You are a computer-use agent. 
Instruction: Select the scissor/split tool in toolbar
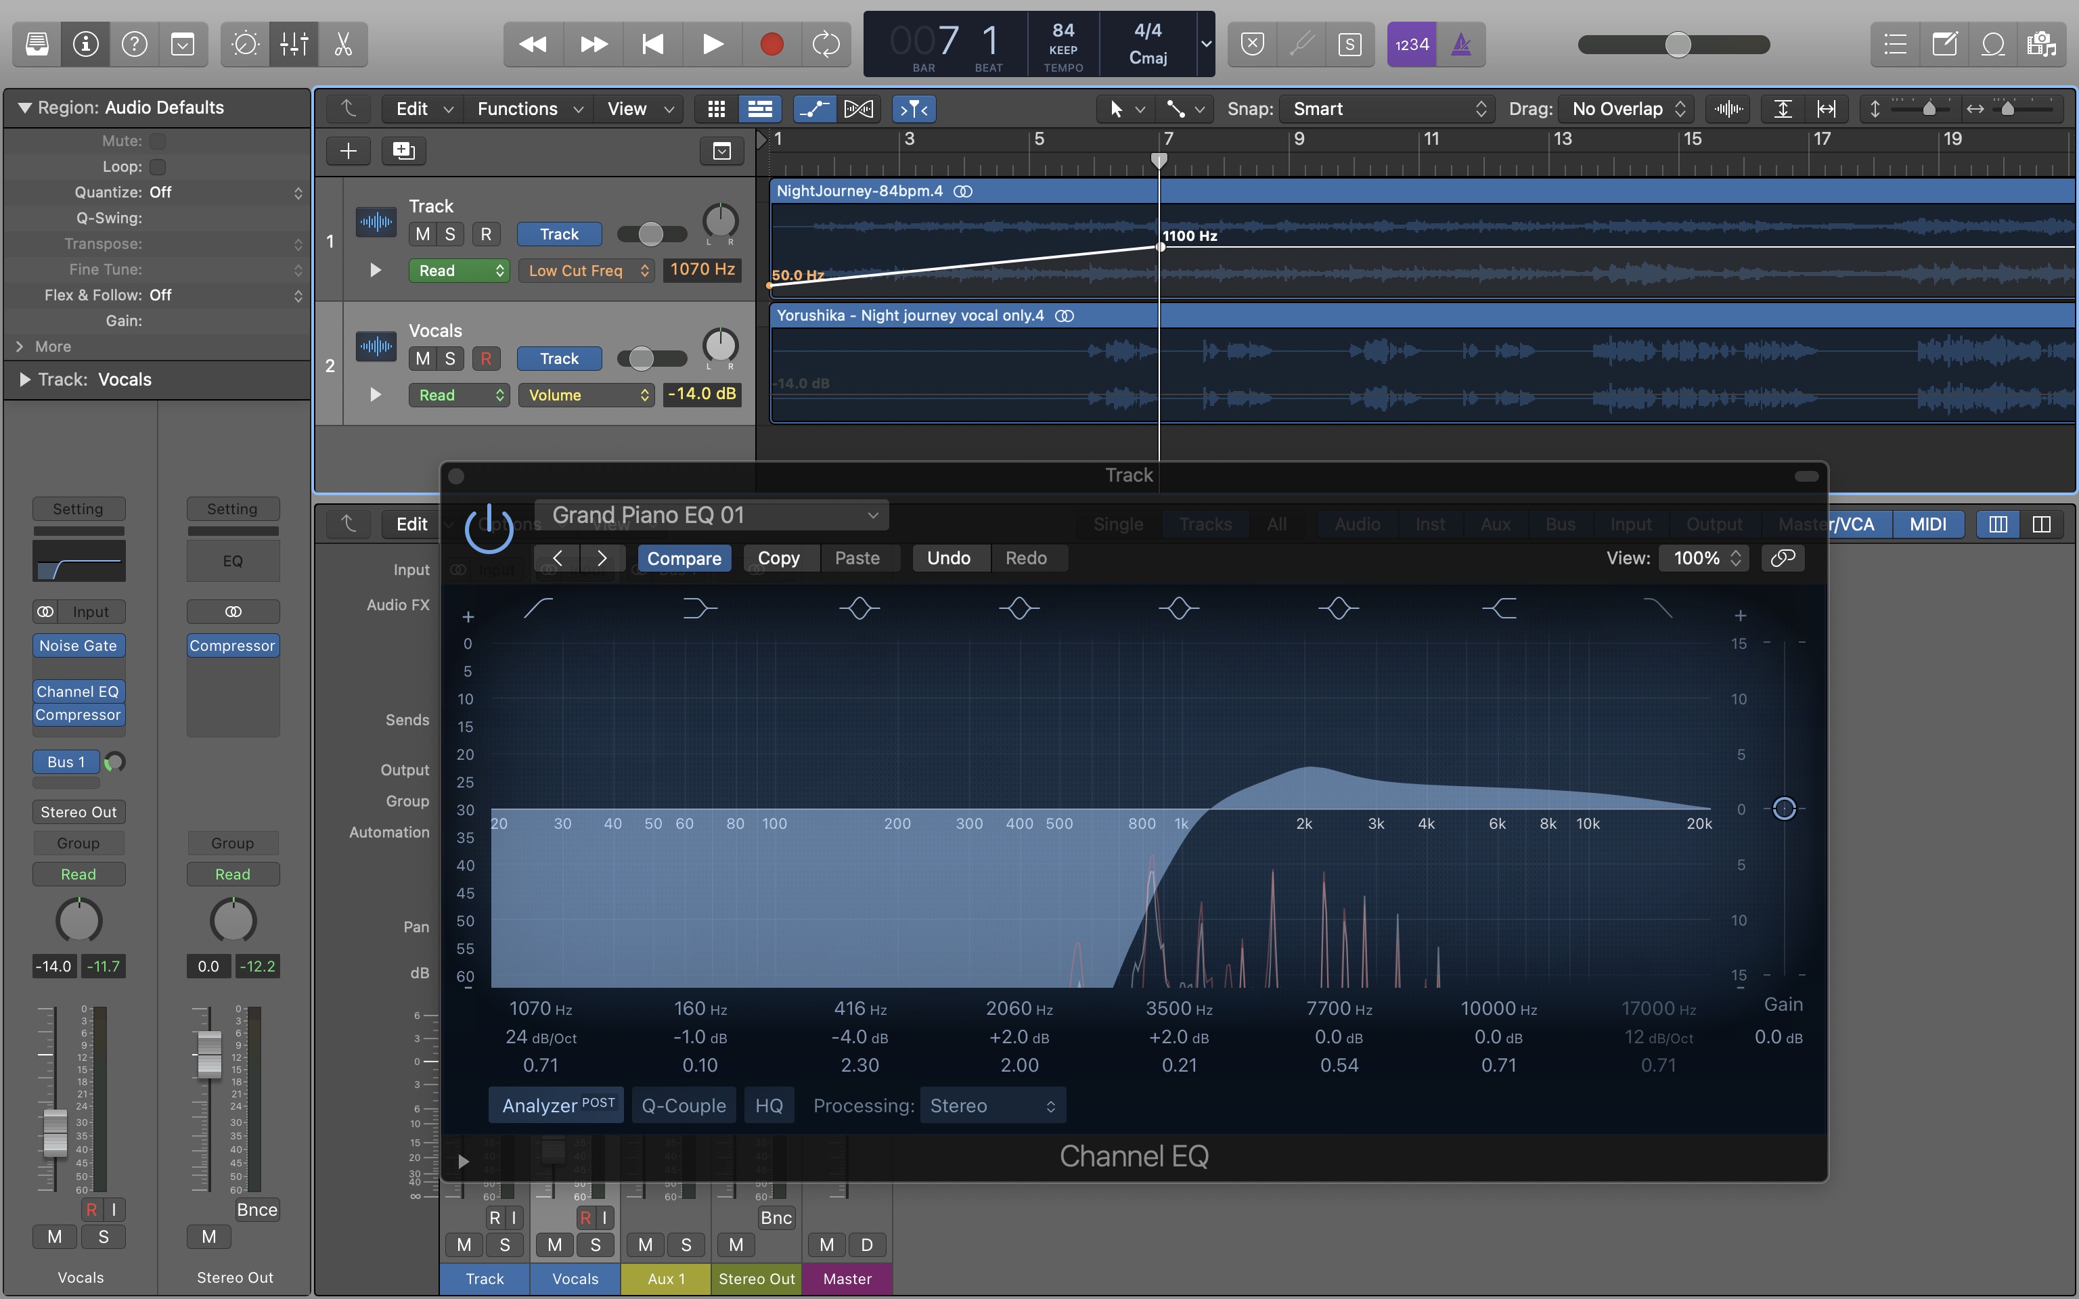[341, 43]
